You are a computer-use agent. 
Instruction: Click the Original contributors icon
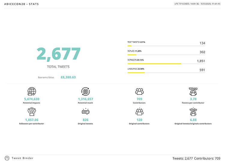[139, 112]
